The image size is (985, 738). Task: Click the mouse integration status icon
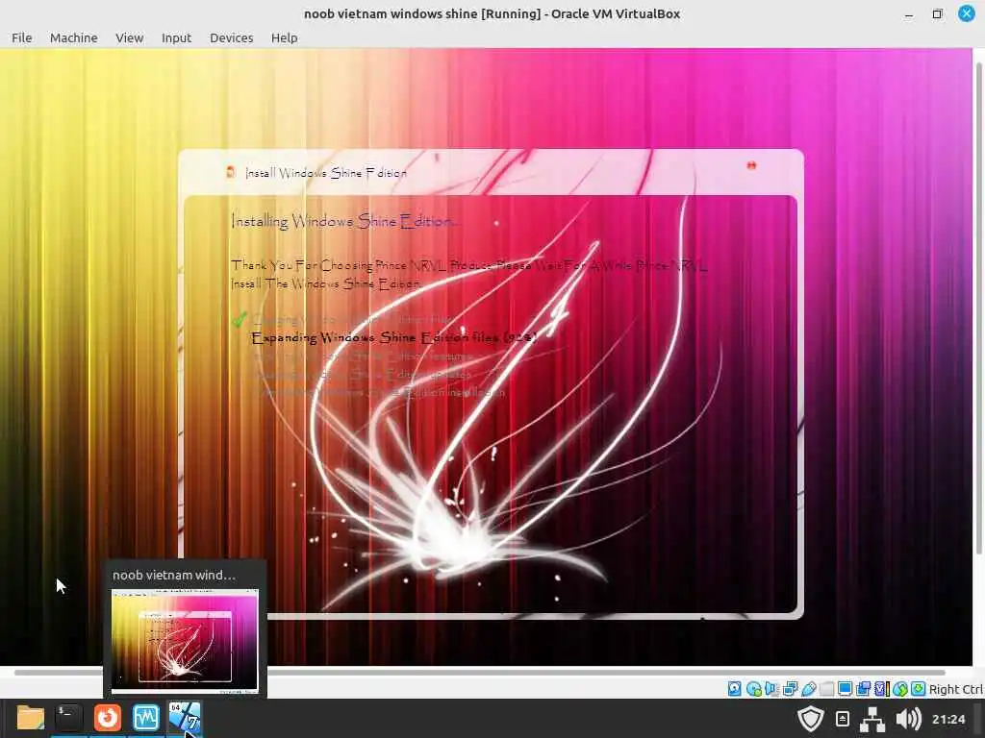point(900,689)
